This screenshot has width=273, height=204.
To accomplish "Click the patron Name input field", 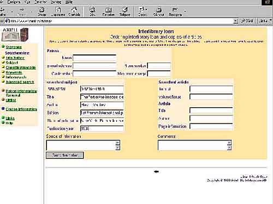I will [x=94, y=58].
